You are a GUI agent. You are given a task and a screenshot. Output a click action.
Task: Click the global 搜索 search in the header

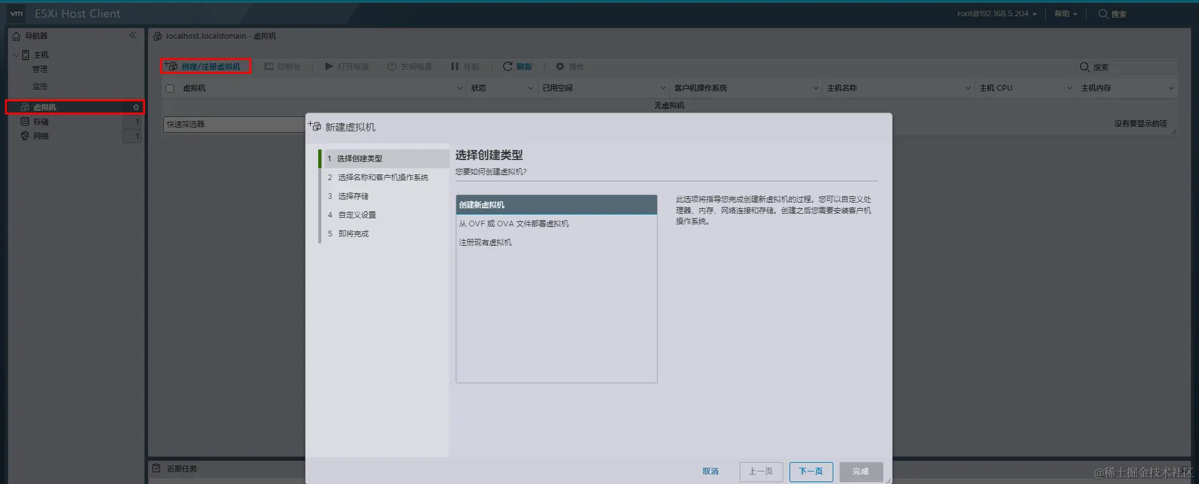point(1113,14)
